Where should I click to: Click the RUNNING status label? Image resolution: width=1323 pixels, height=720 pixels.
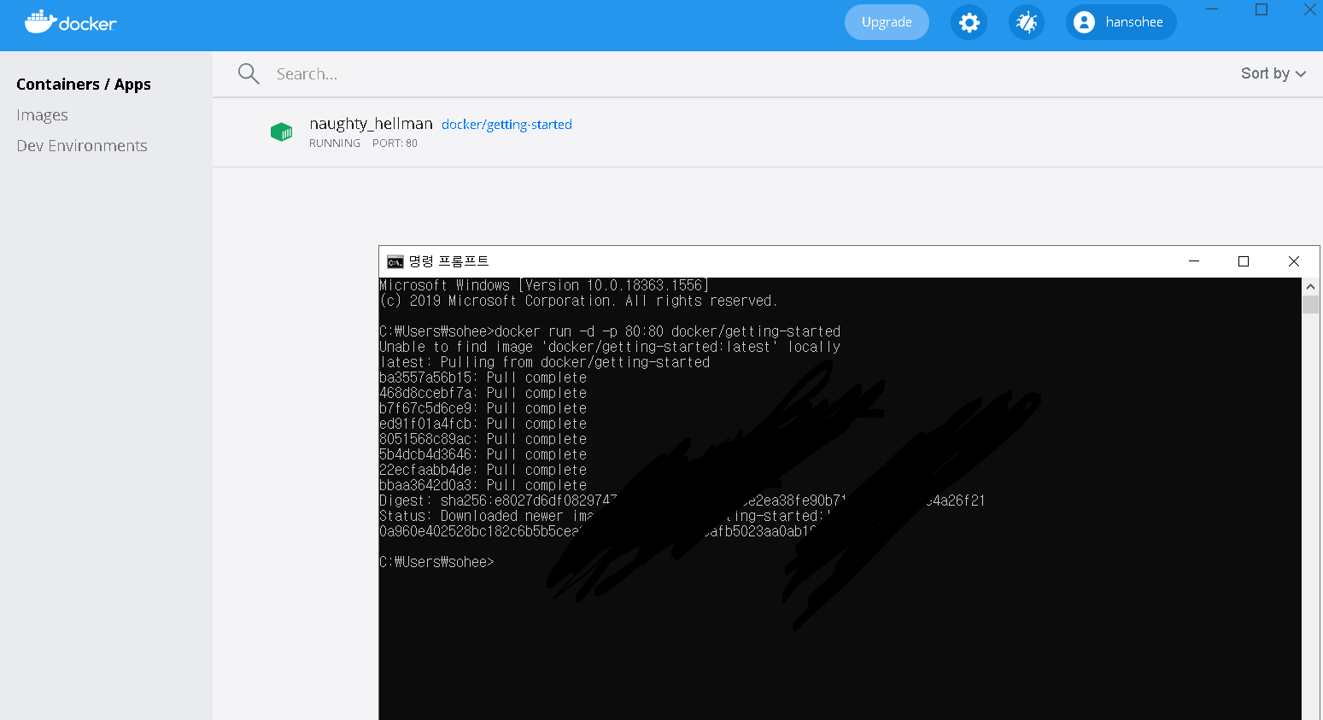click(x=335, y=143)
